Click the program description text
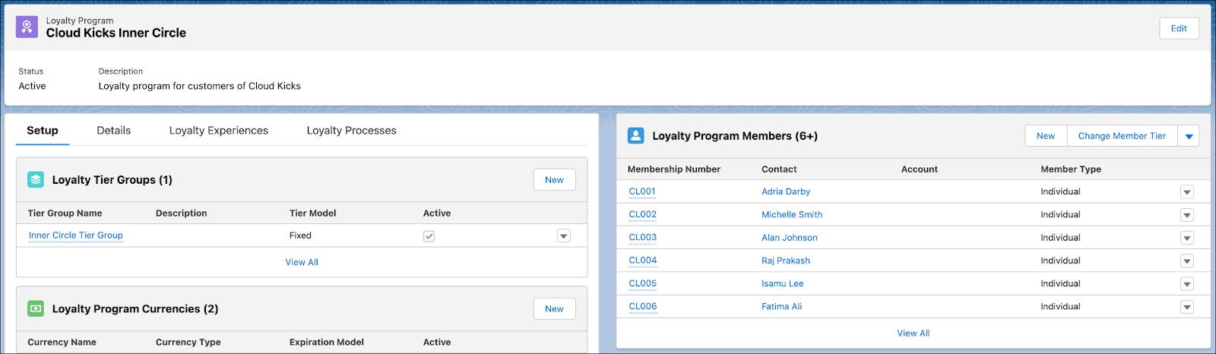 (199, 86)
